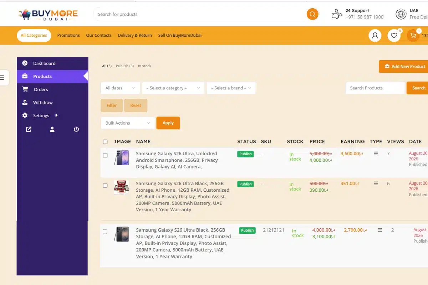
Task: Click the VIEWS column header
Action: [x=396, y=141]
